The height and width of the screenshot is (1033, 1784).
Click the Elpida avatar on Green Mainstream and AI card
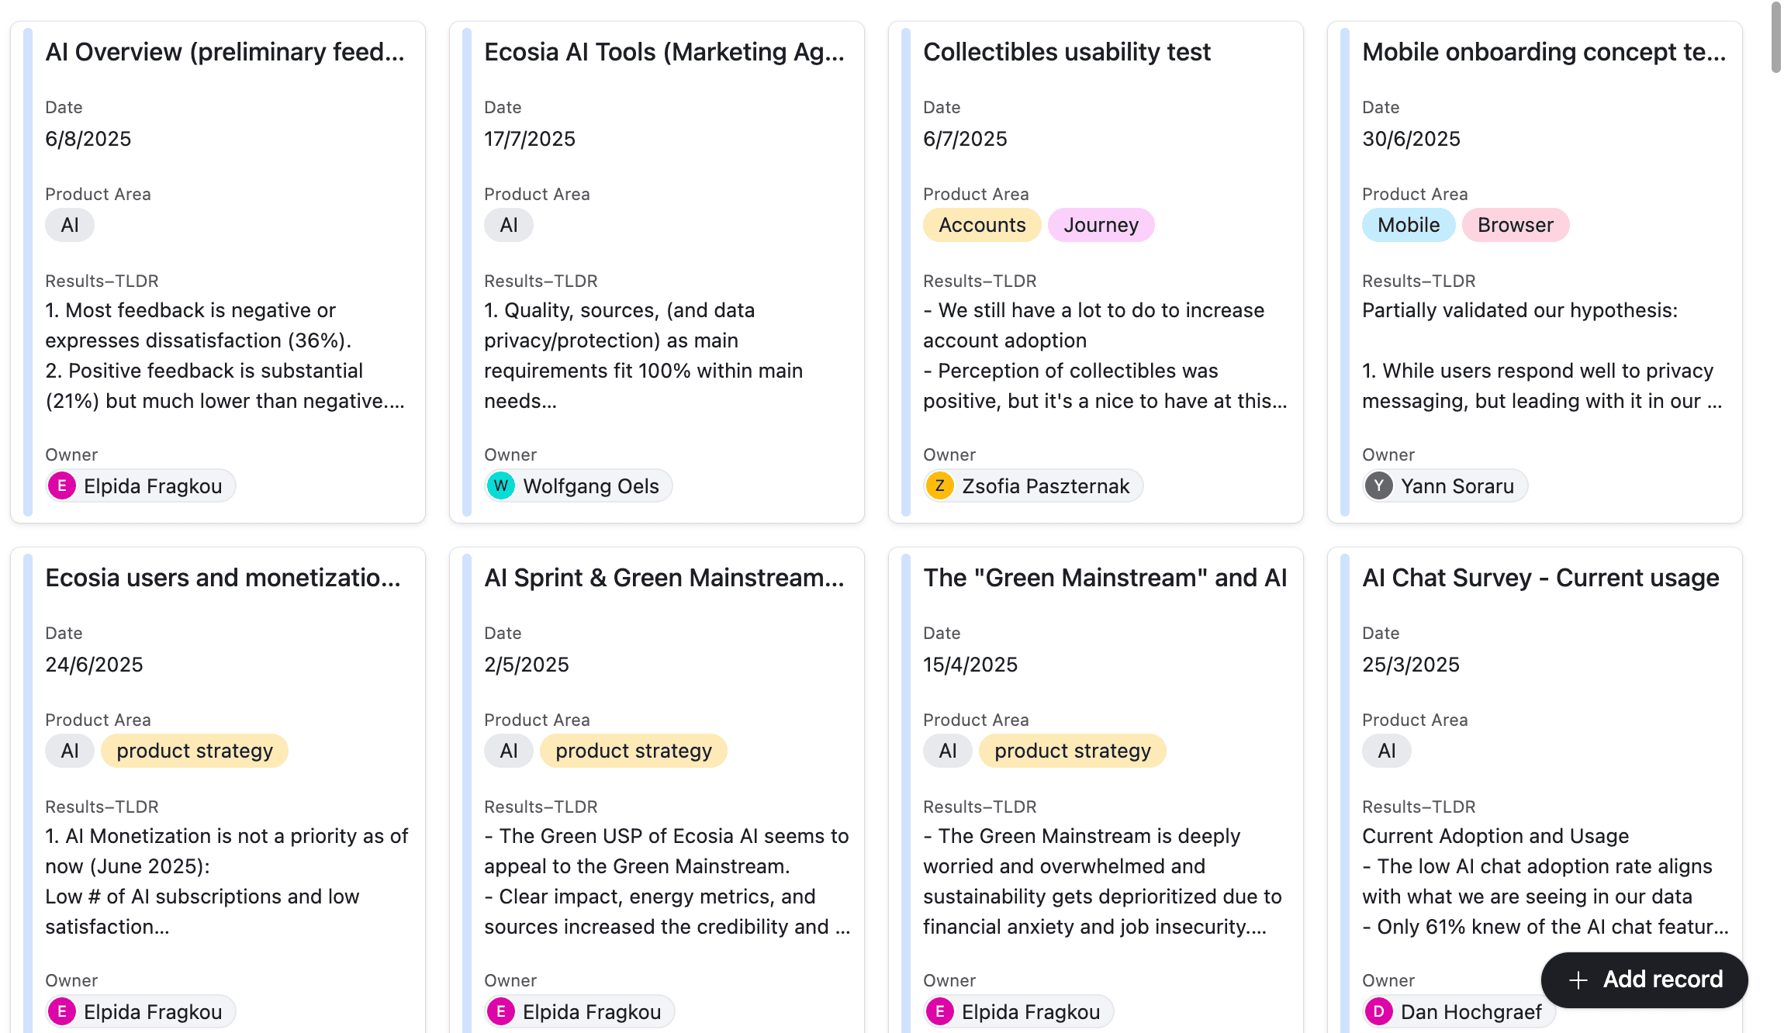click(940, 1012)
